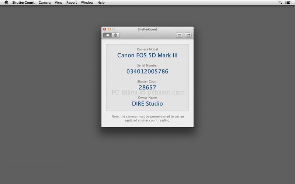
Task: Click the Shutter Count label
Action: click(x=147, y=81)
